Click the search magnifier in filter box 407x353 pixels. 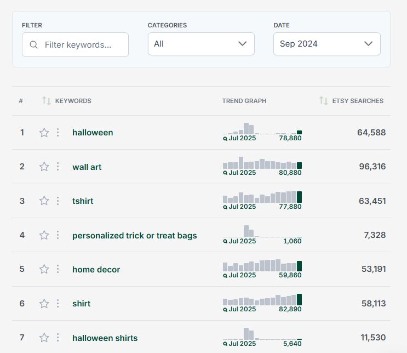(34, 45)
